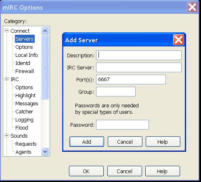Click the category list scroll up arrow
Screen dimensions: 201x182
45,31
